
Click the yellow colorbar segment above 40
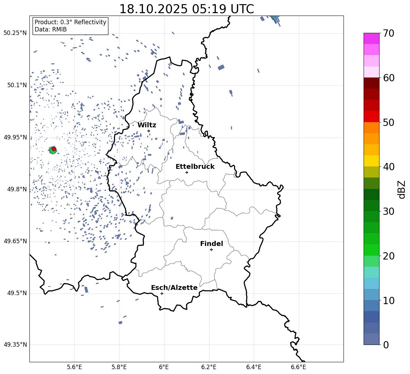(371, 161)
